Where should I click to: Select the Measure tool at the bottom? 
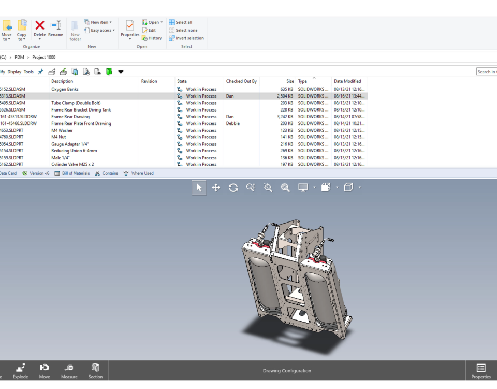pos(69,370)
